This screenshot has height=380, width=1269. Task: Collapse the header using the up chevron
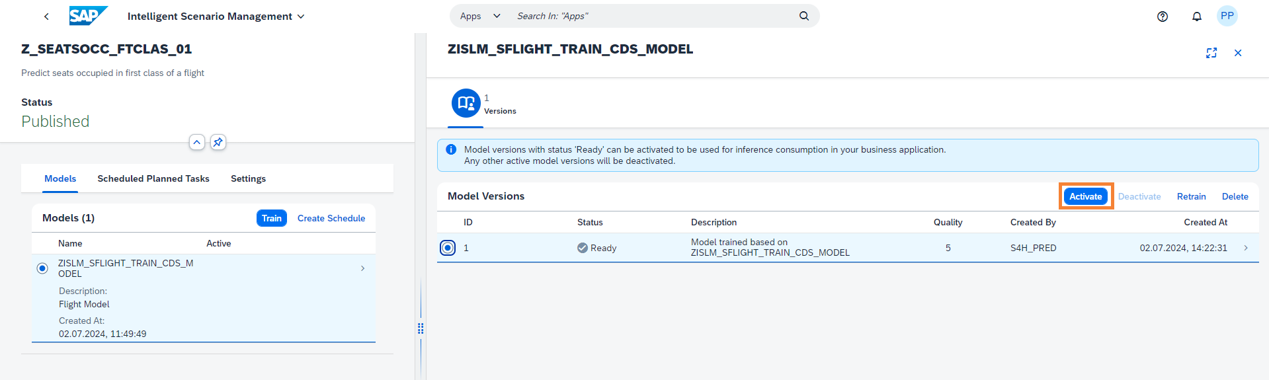[196, 142]
